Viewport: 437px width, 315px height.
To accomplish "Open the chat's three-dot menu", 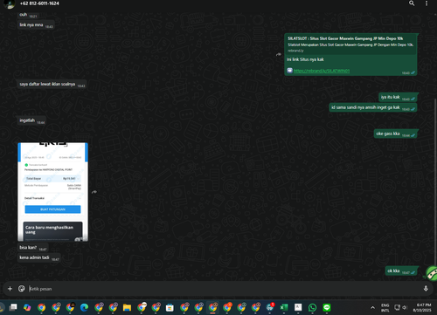I will [x=427, y=3].
